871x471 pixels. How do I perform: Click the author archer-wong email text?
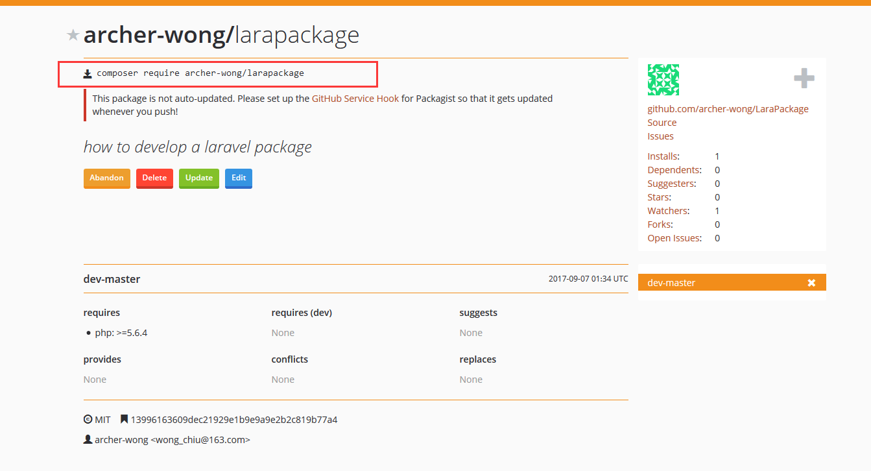(173, 440)
